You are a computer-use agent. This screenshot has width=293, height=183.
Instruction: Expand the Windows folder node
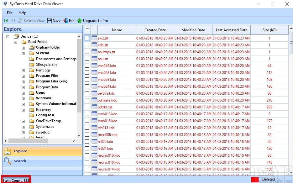[24, 99]
